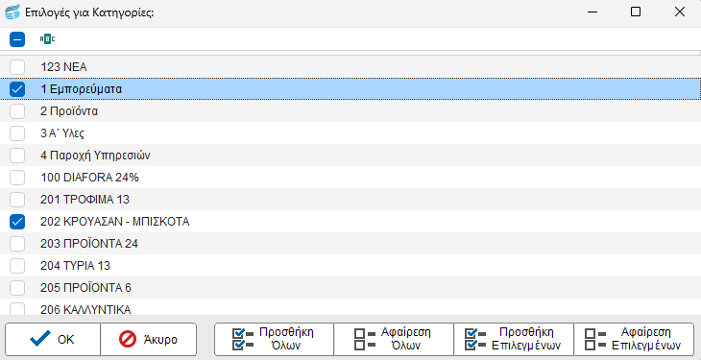This screenshot has height=360, width=701.
Task: Click the 201 ΤΡΟΦΙΜΑ 13 row text
Action: pyautogui.click(x=85, y=200)
